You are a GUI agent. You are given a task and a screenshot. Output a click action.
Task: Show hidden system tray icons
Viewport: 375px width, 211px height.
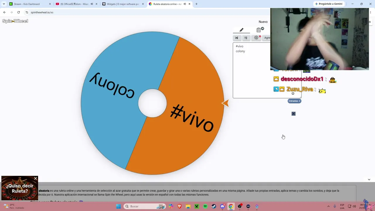point(328,206)
